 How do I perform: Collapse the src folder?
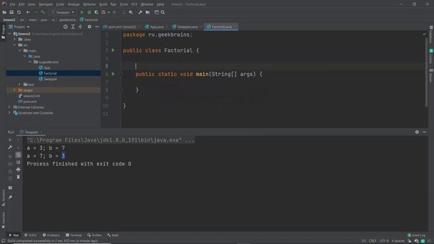pos(15,45)
